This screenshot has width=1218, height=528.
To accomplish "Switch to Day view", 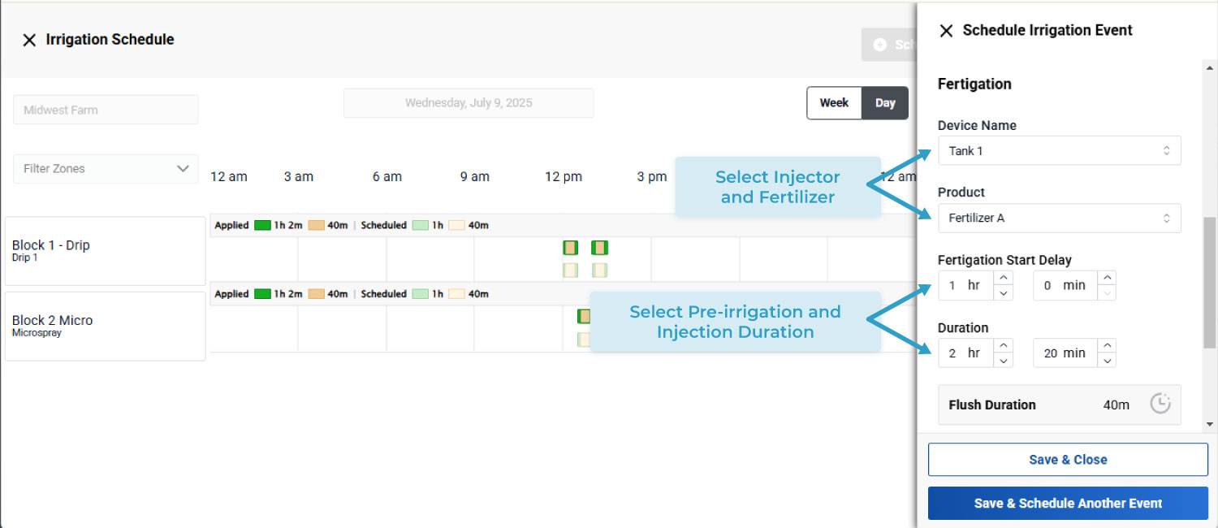I will coord(885,103).
